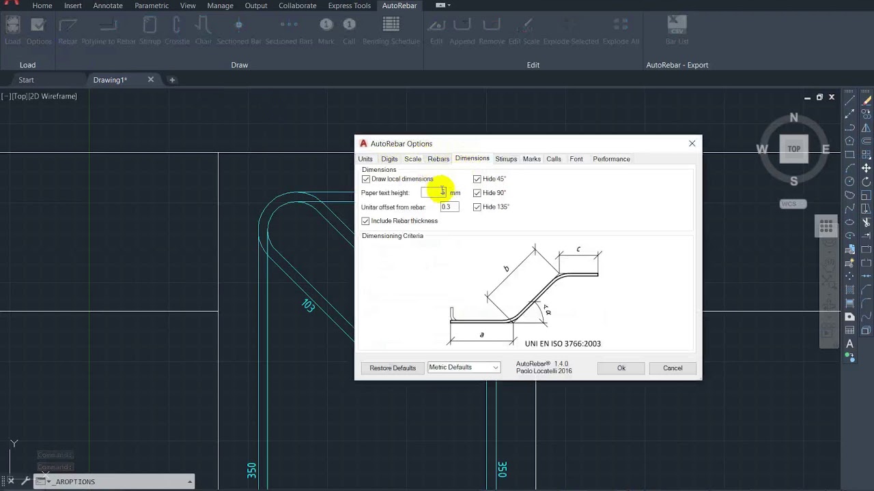The width and height of the screenshot is (874, 491).
Task: Open the Annotate ribbon tab
Action: click(108, 5)
